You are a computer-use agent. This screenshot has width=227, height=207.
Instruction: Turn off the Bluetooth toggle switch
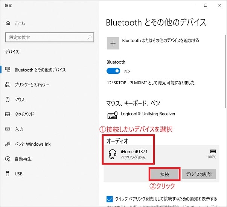point(113,71)
